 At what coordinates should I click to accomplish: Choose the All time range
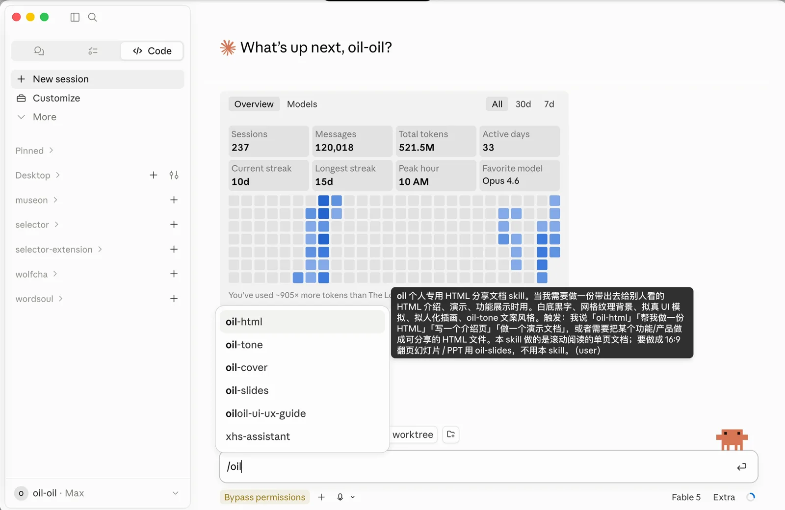497,104
